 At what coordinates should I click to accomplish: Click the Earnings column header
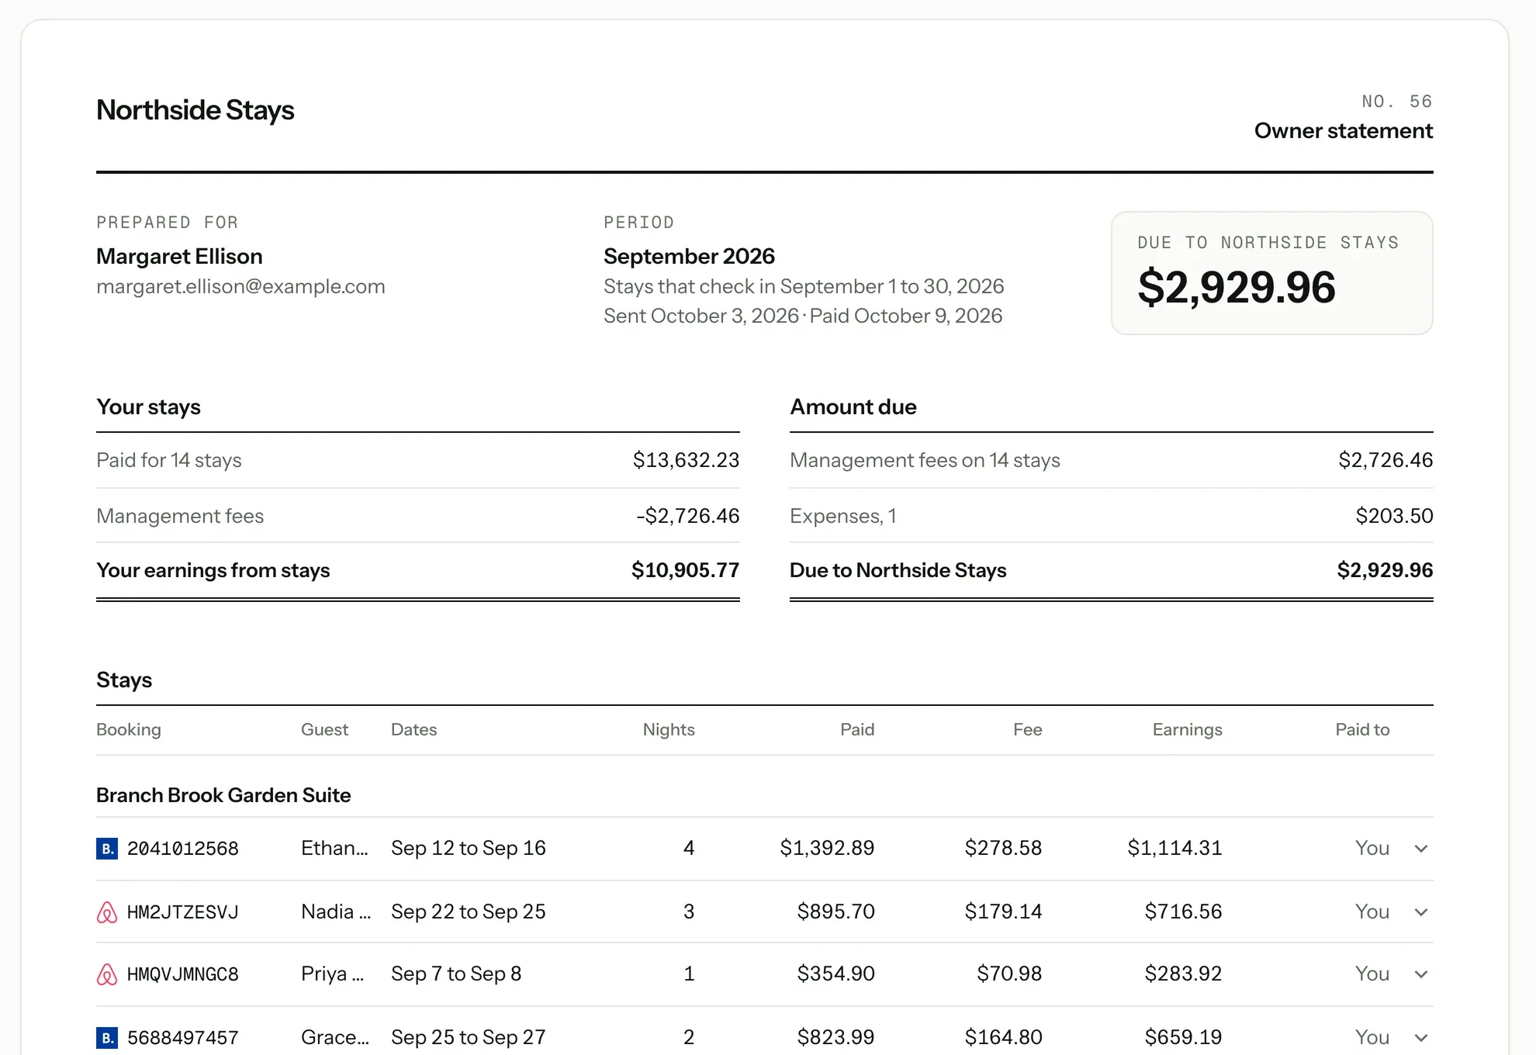(x=1187, y=730)
